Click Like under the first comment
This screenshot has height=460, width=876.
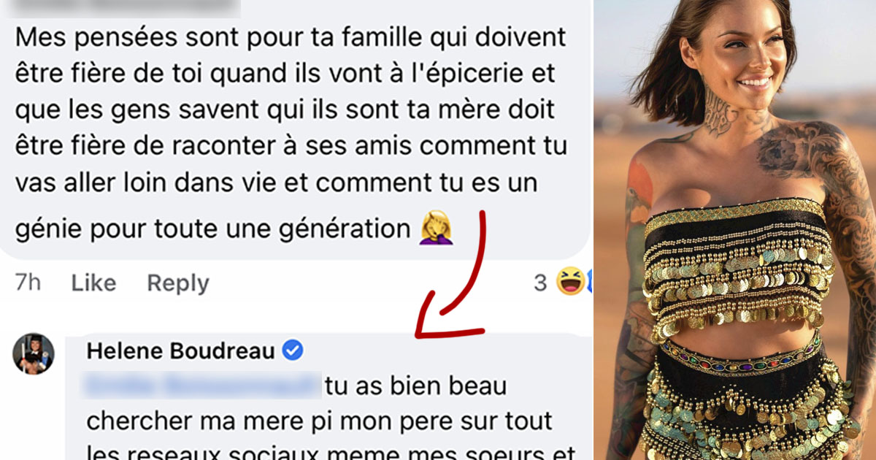pyautogui.click(x=93, y=283)
